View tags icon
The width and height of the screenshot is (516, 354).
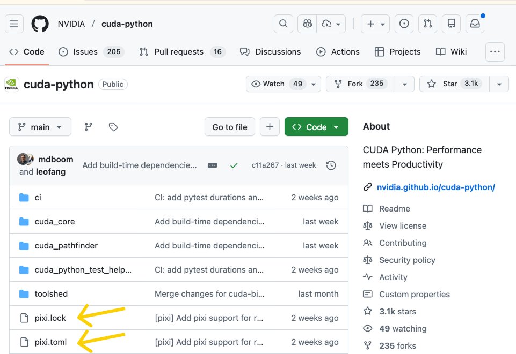click(x=113, y=127)
